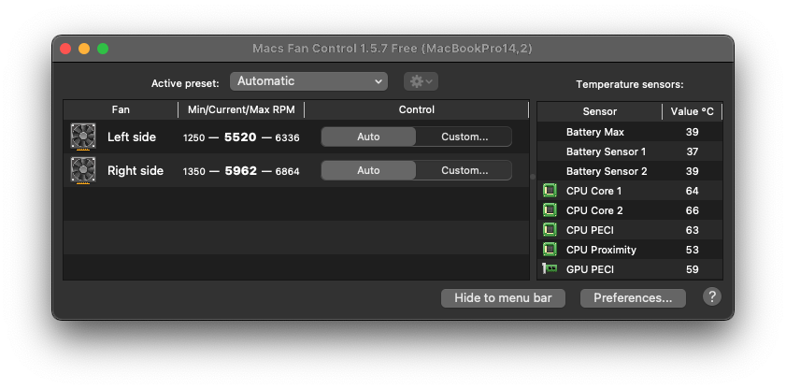Click the GPU PECI value 59
Screen dimensions: 786x389
click(x=692, y=269)
